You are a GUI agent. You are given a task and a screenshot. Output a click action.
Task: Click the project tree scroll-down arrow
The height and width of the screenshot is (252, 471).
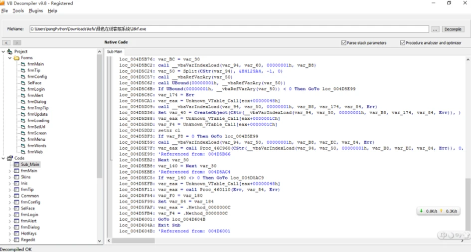click(x=99, y=241)
